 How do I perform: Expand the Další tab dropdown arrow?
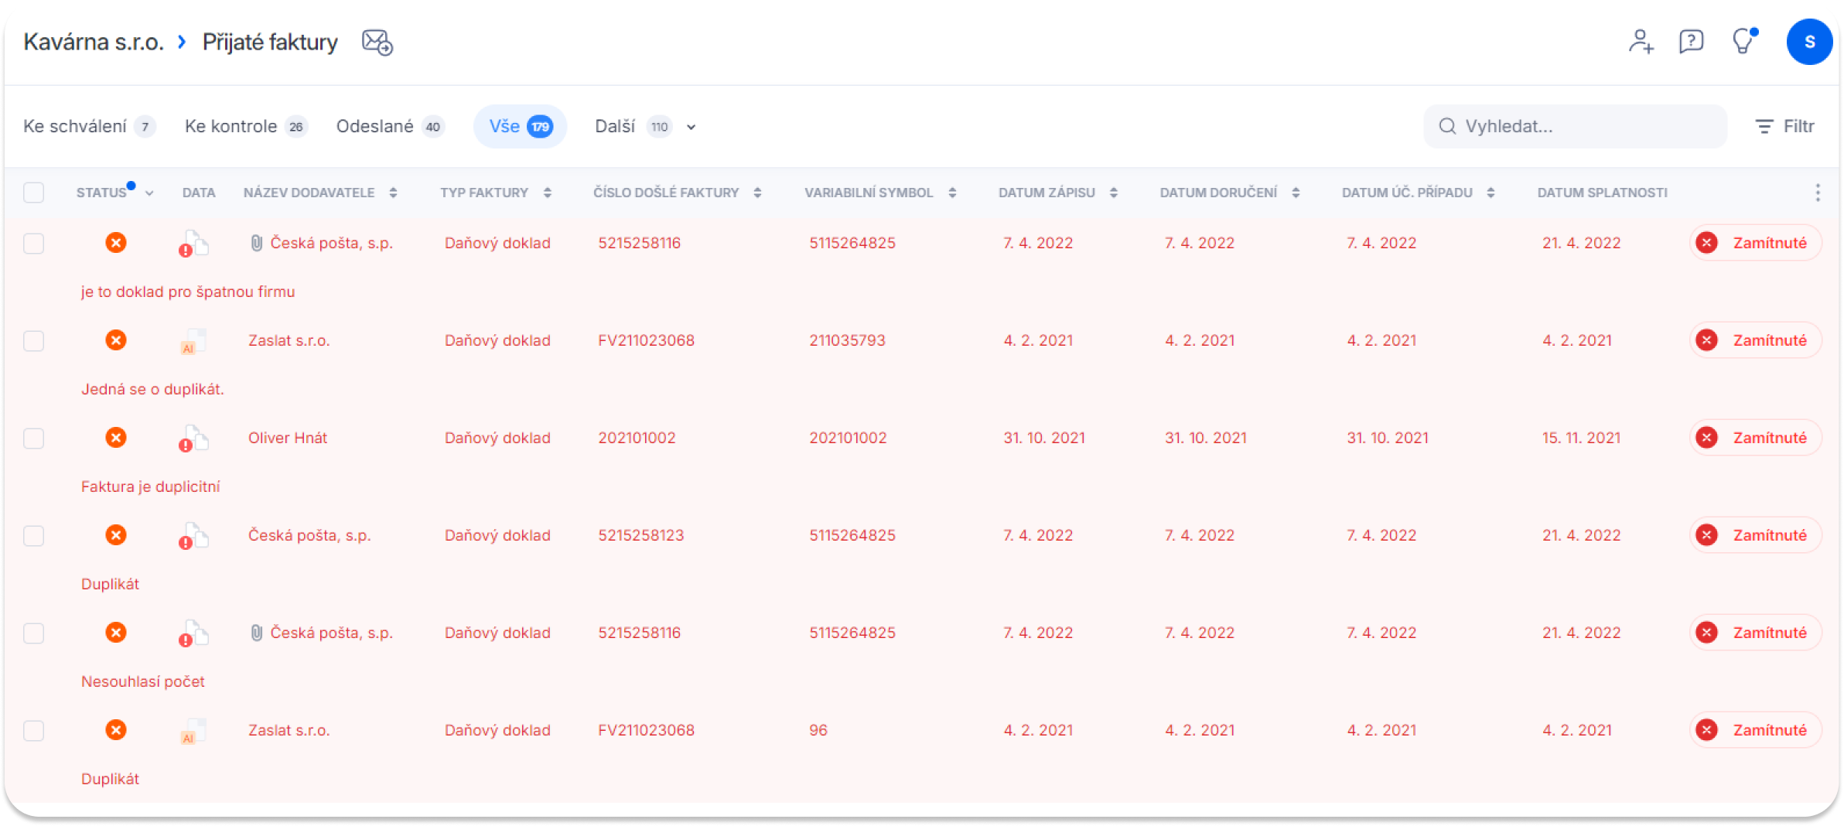tap(691, 127)
